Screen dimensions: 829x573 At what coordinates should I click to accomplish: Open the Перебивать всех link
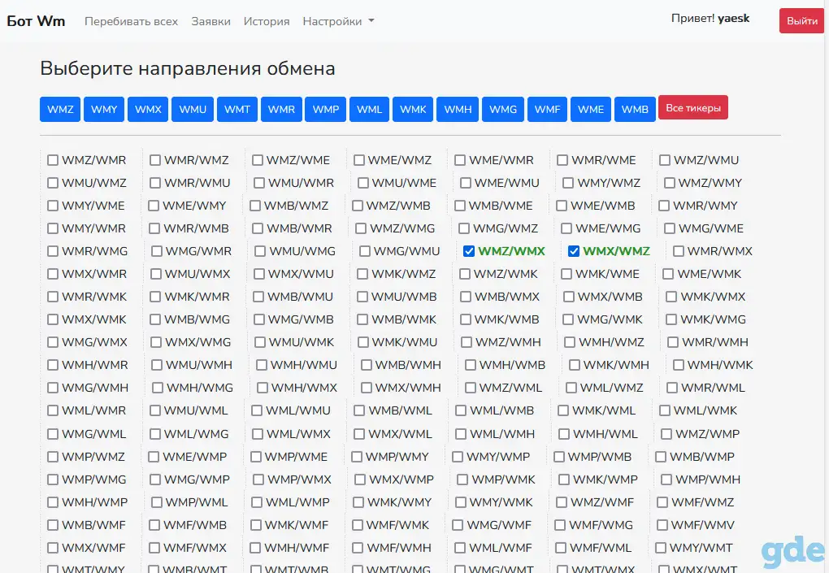(x=131, y=21)
